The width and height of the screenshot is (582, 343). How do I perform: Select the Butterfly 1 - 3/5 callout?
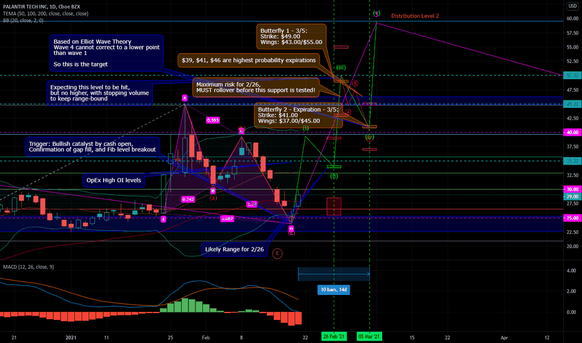(x=291, y=37)
